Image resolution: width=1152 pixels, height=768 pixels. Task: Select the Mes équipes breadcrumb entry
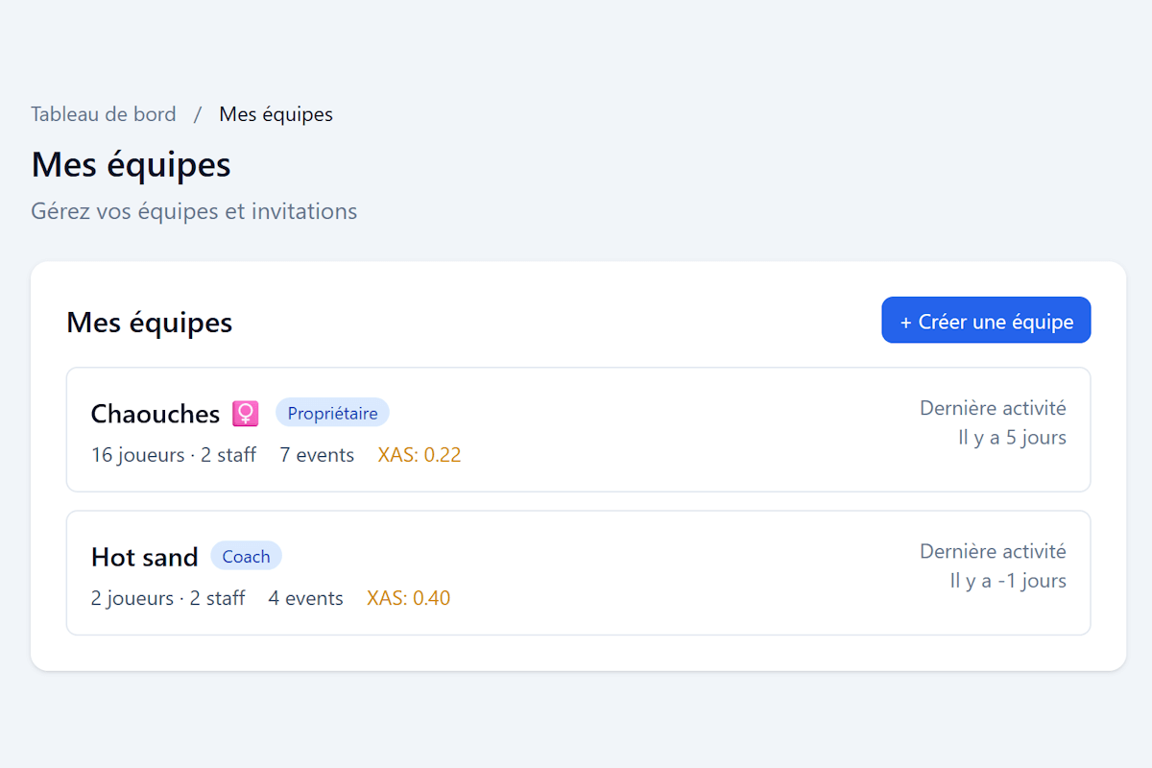[276, 113]
